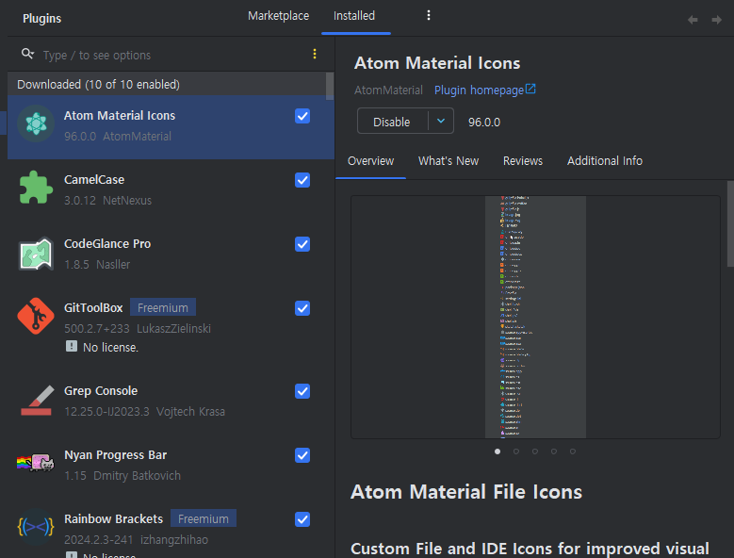
Task: Click the 3.0.12 NetNexus version text
Action: 107,201
